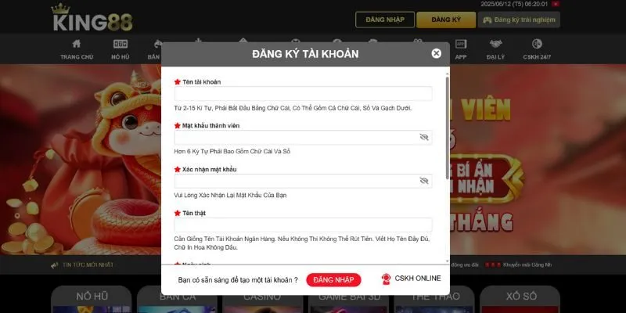The image size is (626, 313).
Task: Open the Nổ Hũ menu item
Action: pyautogui.click(x=121, y=49)
